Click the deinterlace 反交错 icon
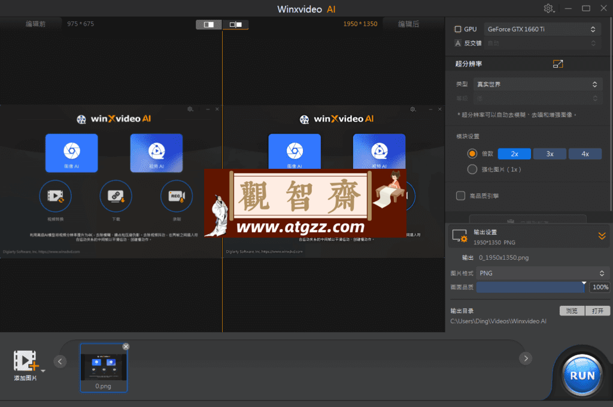The image size is (613, 407). click(458, 43)
